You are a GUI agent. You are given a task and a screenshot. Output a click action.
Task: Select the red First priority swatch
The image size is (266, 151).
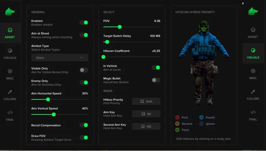[x=177, y=118]
